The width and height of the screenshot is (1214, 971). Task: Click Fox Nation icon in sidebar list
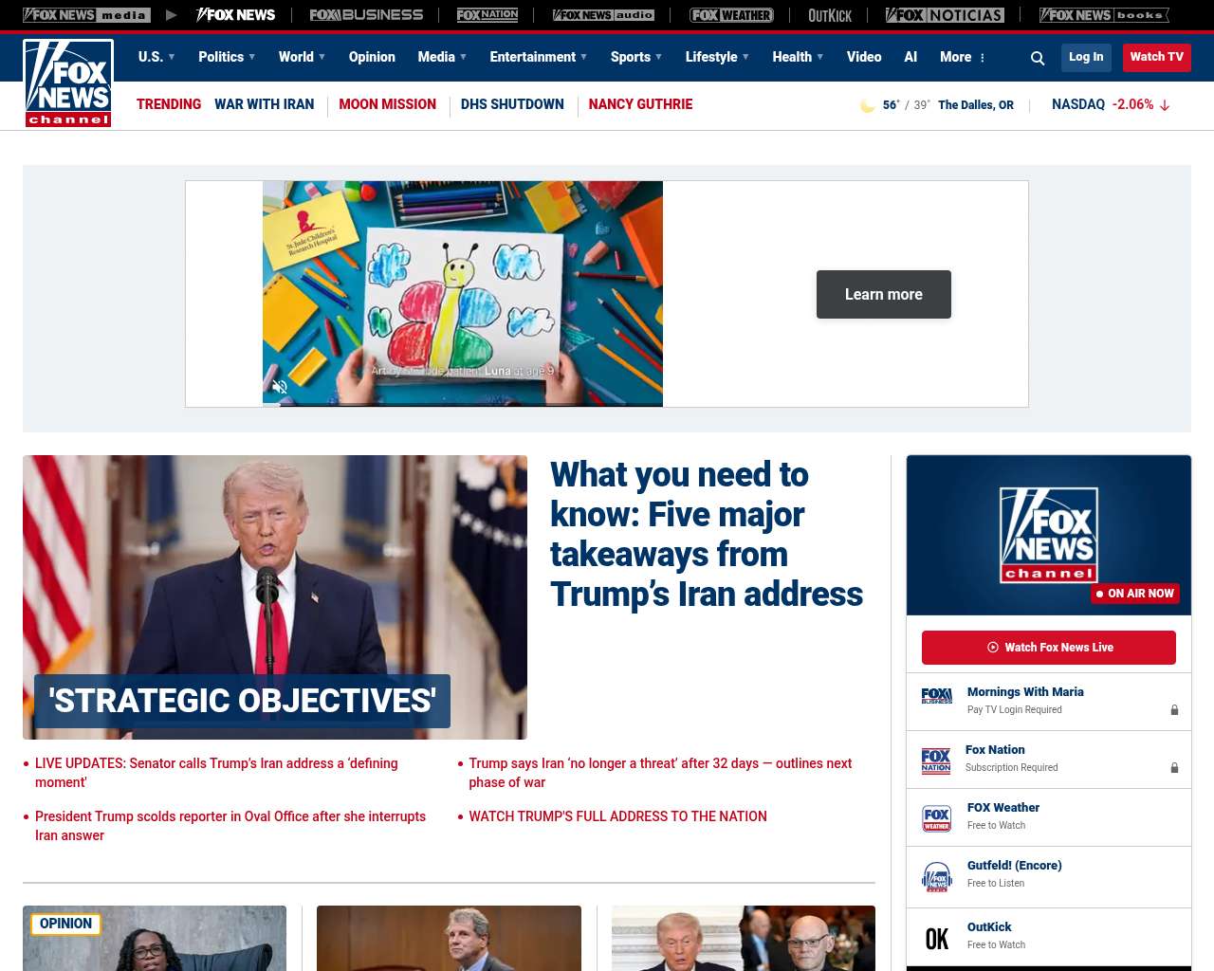(x=936, y=760)
